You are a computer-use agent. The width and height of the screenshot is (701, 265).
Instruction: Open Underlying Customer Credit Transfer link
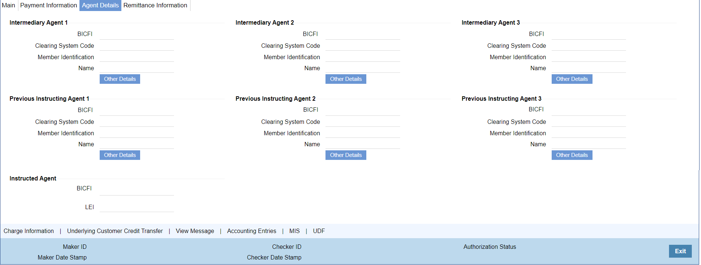[x=115, y=231]
